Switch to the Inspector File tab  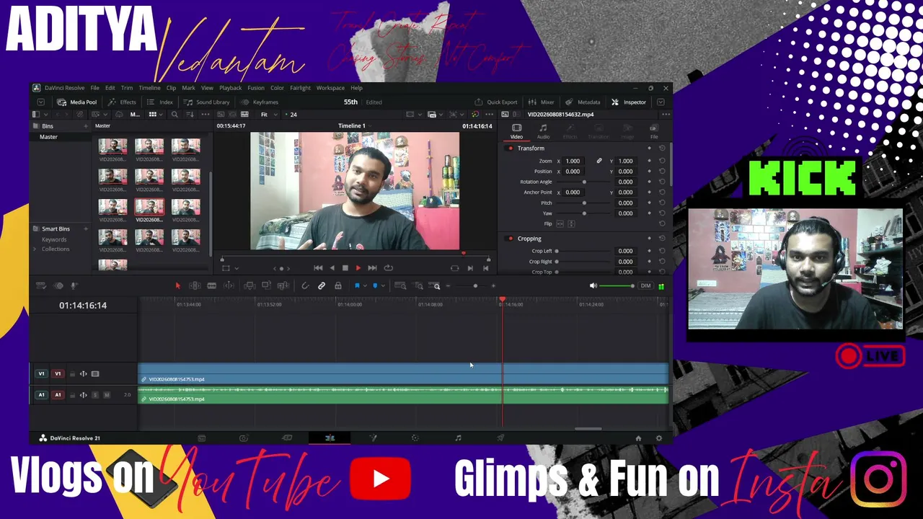coord(654,131)
